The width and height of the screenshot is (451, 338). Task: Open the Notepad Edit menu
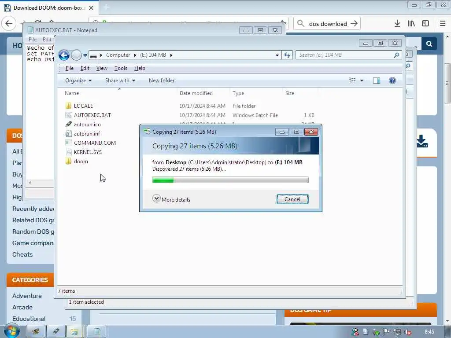pos(47,40)
